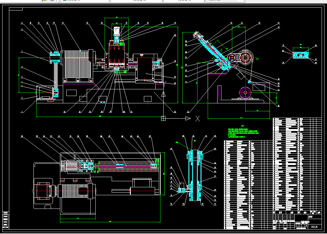Click the X axis label of the UCS icon

point(197,119)
